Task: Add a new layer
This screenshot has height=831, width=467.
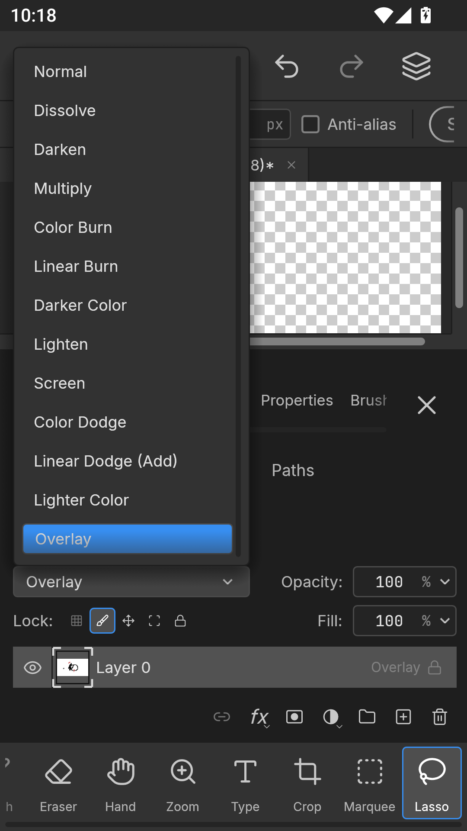Action: coord(403,717)
